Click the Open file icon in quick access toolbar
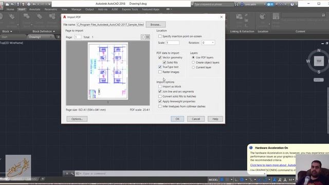The height and width of the screenshot is (185, 329). pos(12,4)
